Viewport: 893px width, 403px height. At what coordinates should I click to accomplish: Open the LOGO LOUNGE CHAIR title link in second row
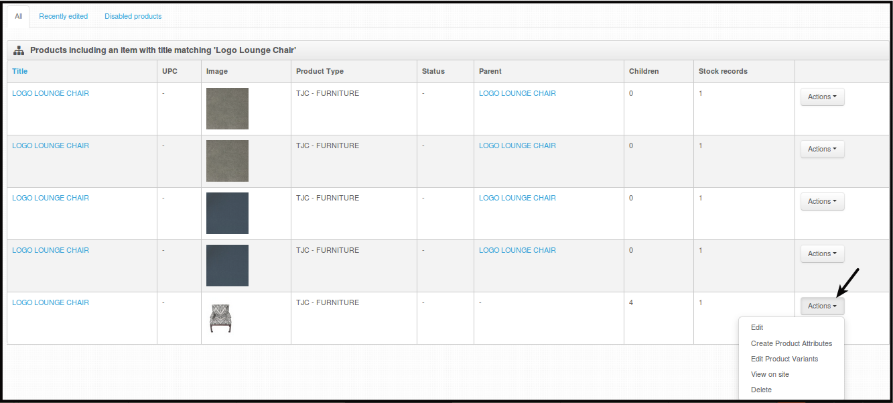point(50,146)
